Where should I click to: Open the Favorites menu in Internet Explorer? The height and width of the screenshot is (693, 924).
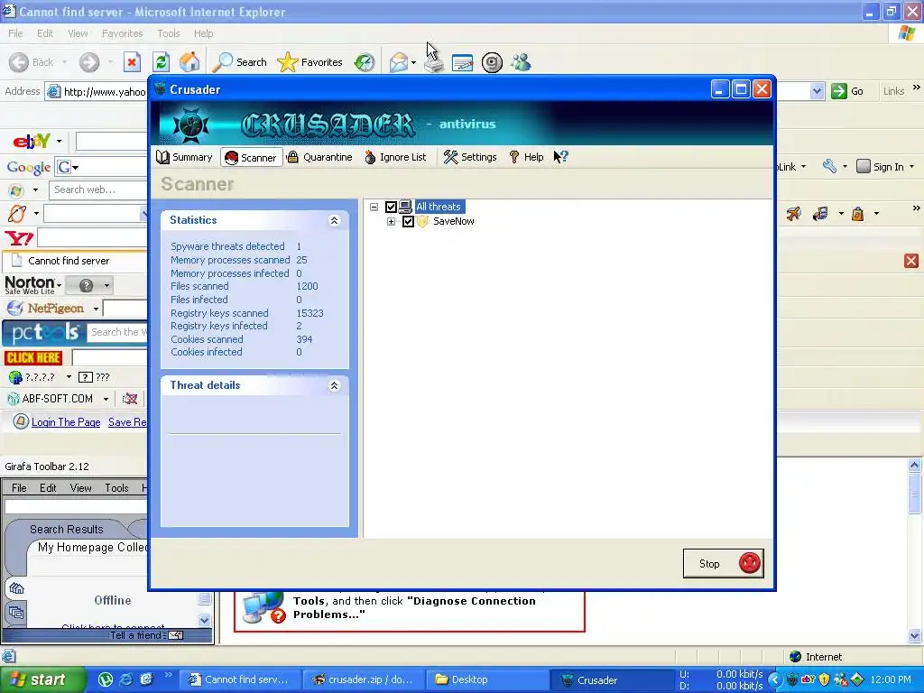[x=122, y=33]
